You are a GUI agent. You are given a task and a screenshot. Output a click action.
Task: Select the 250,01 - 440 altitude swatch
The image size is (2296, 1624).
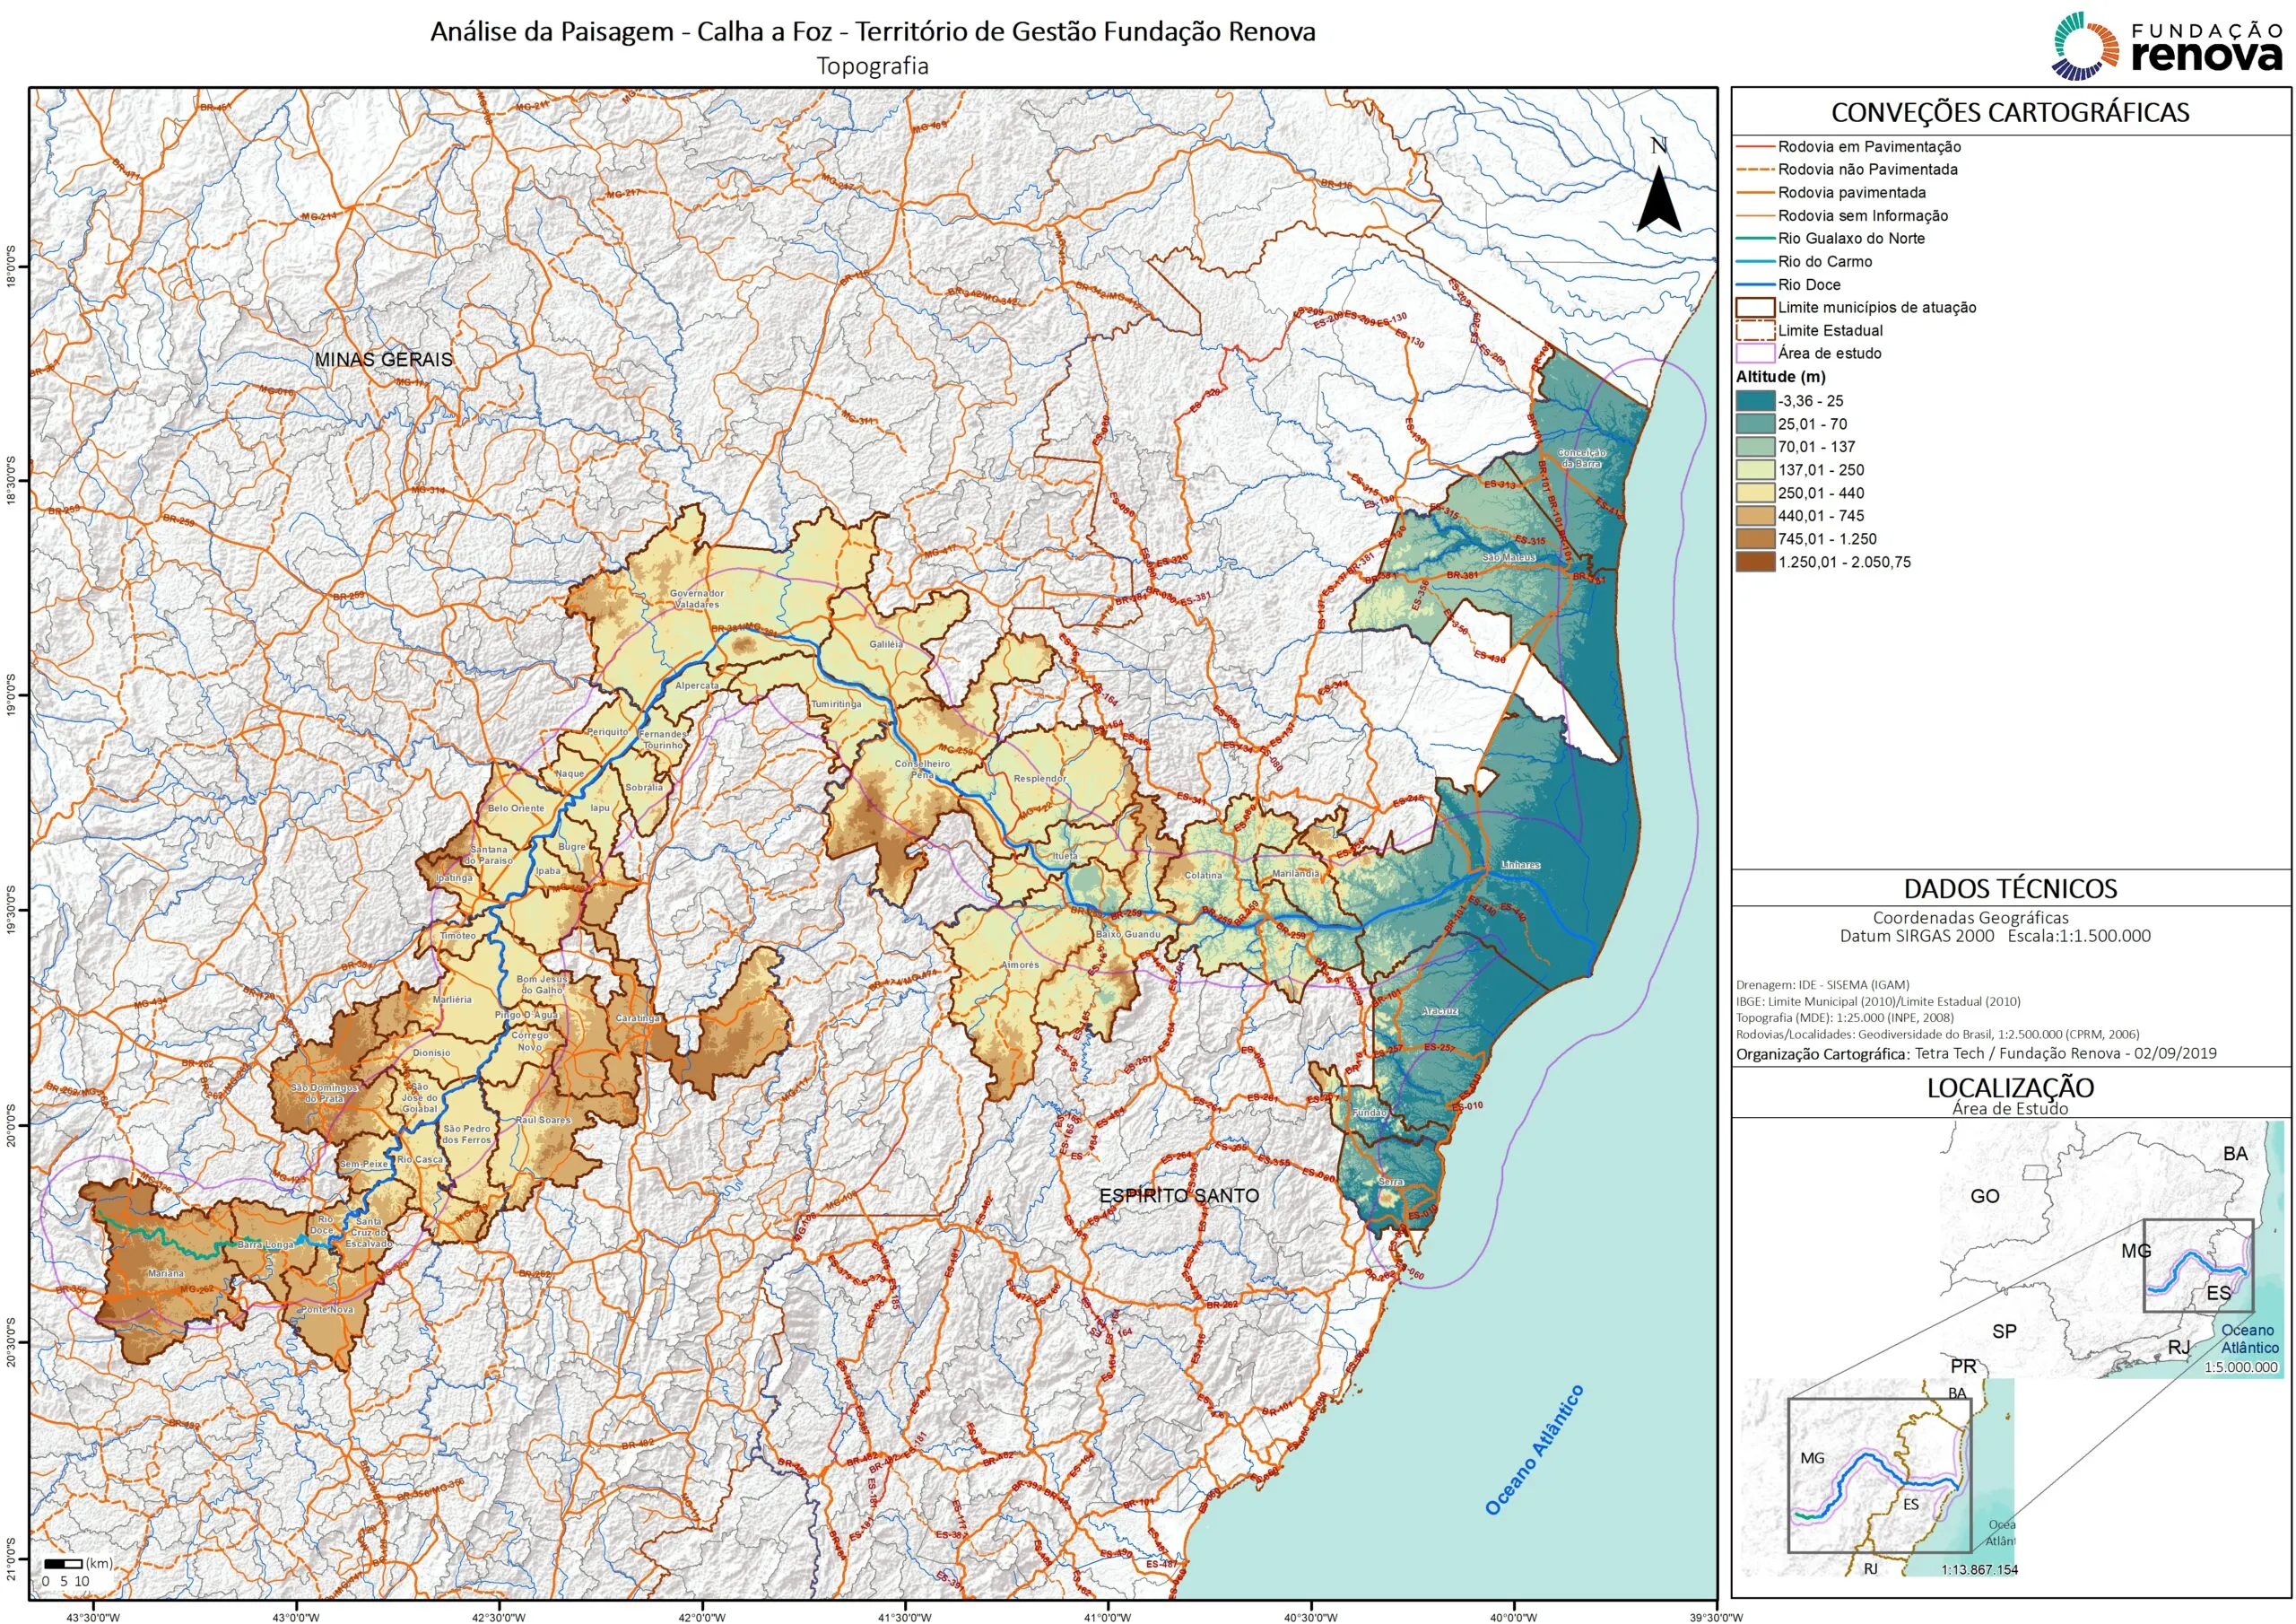coord(1756,493)
